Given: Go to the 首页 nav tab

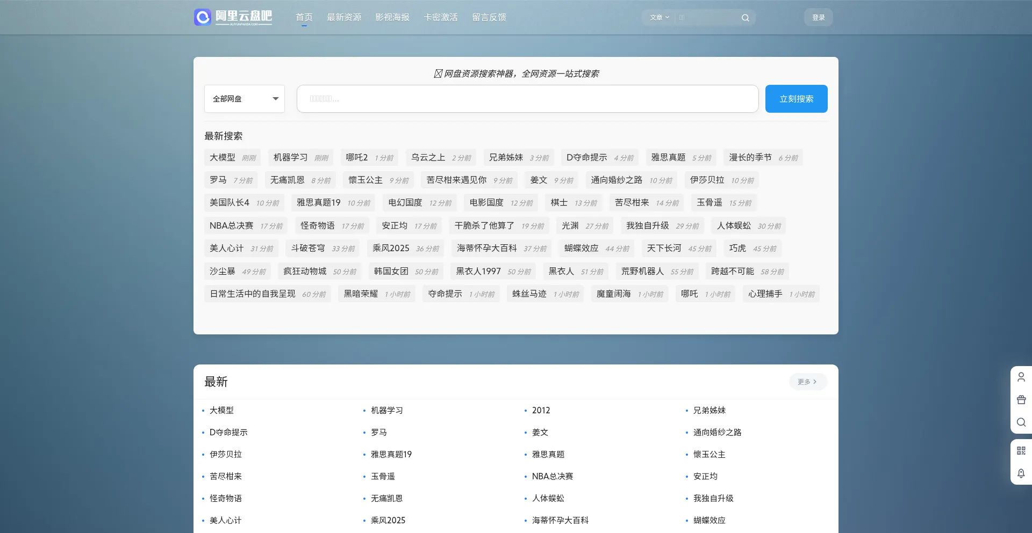Looking at the screenshot, I should tap(304, 17).
